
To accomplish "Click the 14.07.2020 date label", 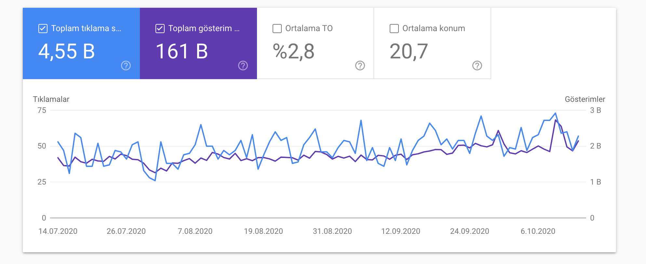I will (58, 231).
